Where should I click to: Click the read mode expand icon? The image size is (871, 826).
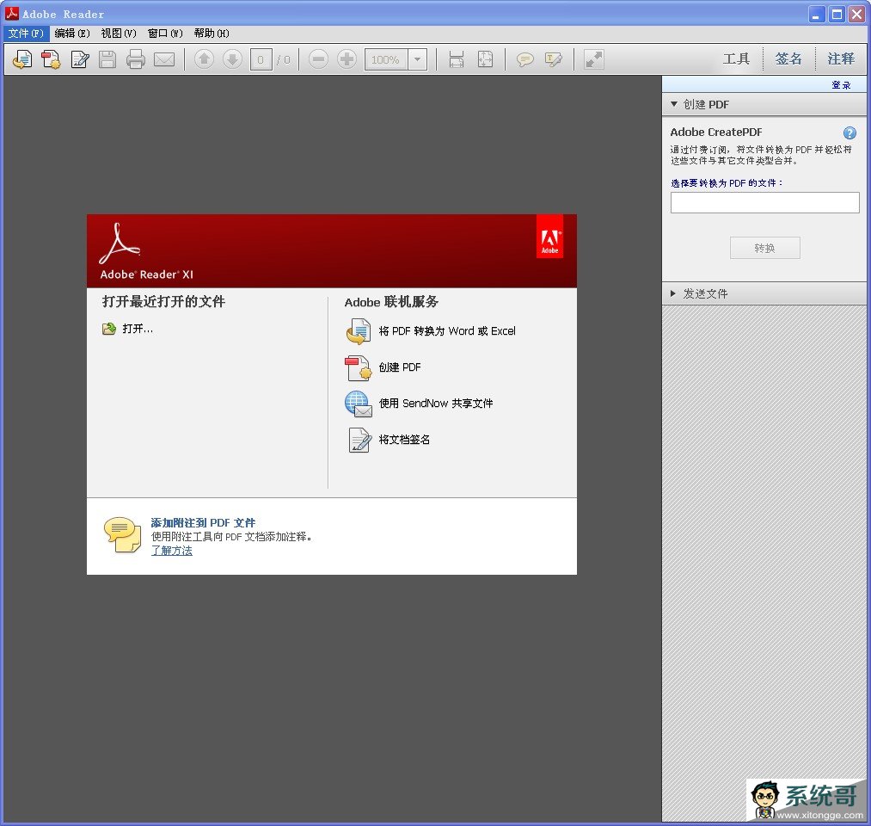click(x=594, y=59)
